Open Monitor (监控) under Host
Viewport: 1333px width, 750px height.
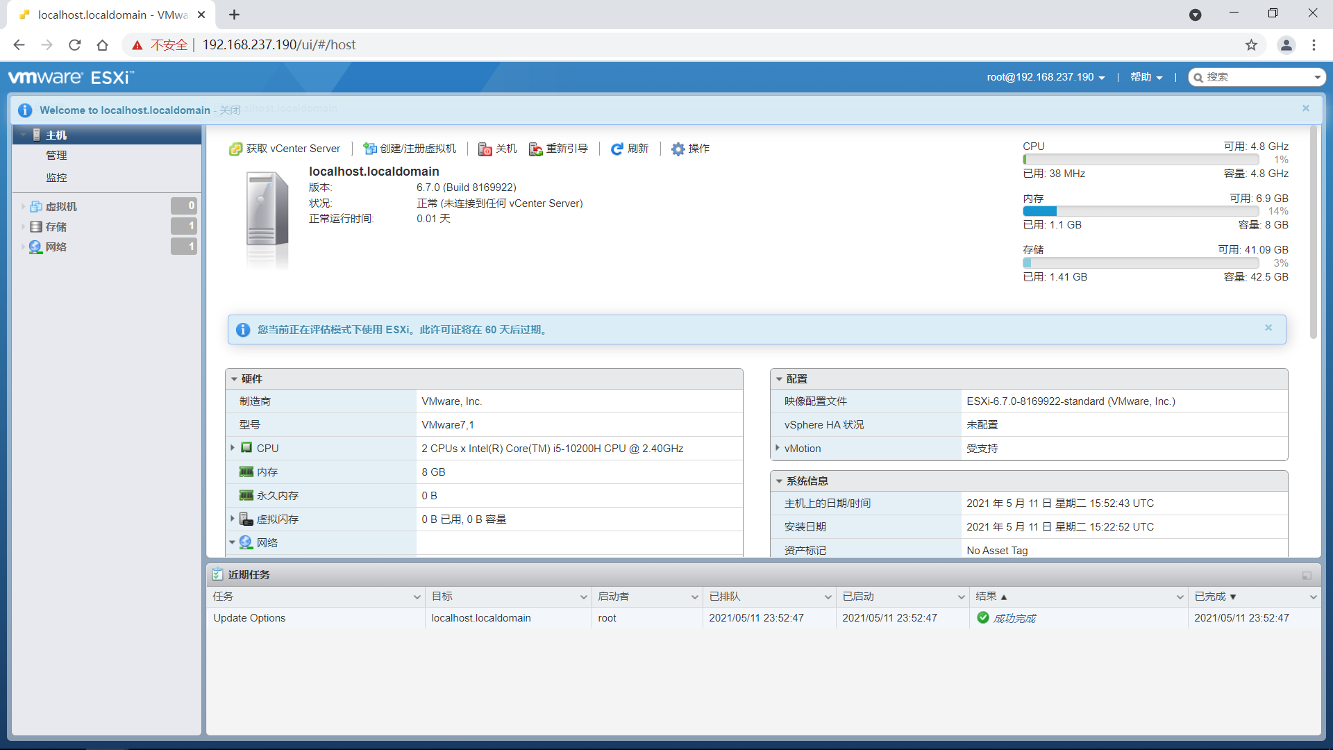tap(57, 178)
